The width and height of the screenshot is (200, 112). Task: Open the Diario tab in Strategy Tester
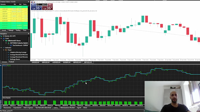coord(85,108)
